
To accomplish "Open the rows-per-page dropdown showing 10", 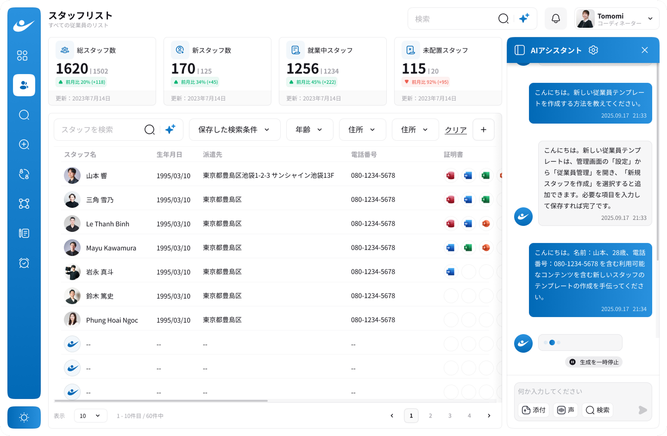I will [x=90, y=416].
